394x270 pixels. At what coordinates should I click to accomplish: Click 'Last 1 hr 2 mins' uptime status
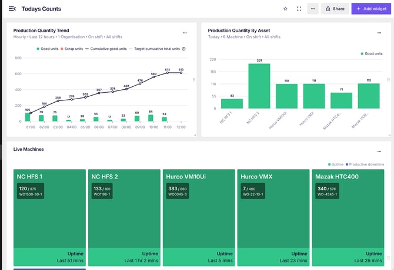click(141, 261)
